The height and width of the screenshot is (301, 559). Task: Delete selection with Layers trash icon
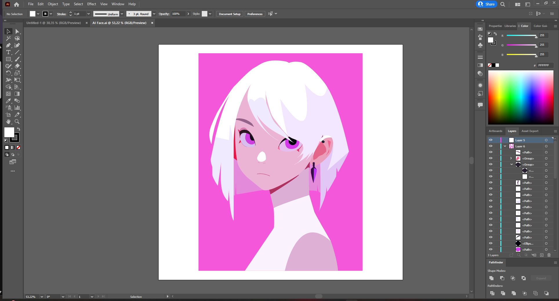(549, 255)
